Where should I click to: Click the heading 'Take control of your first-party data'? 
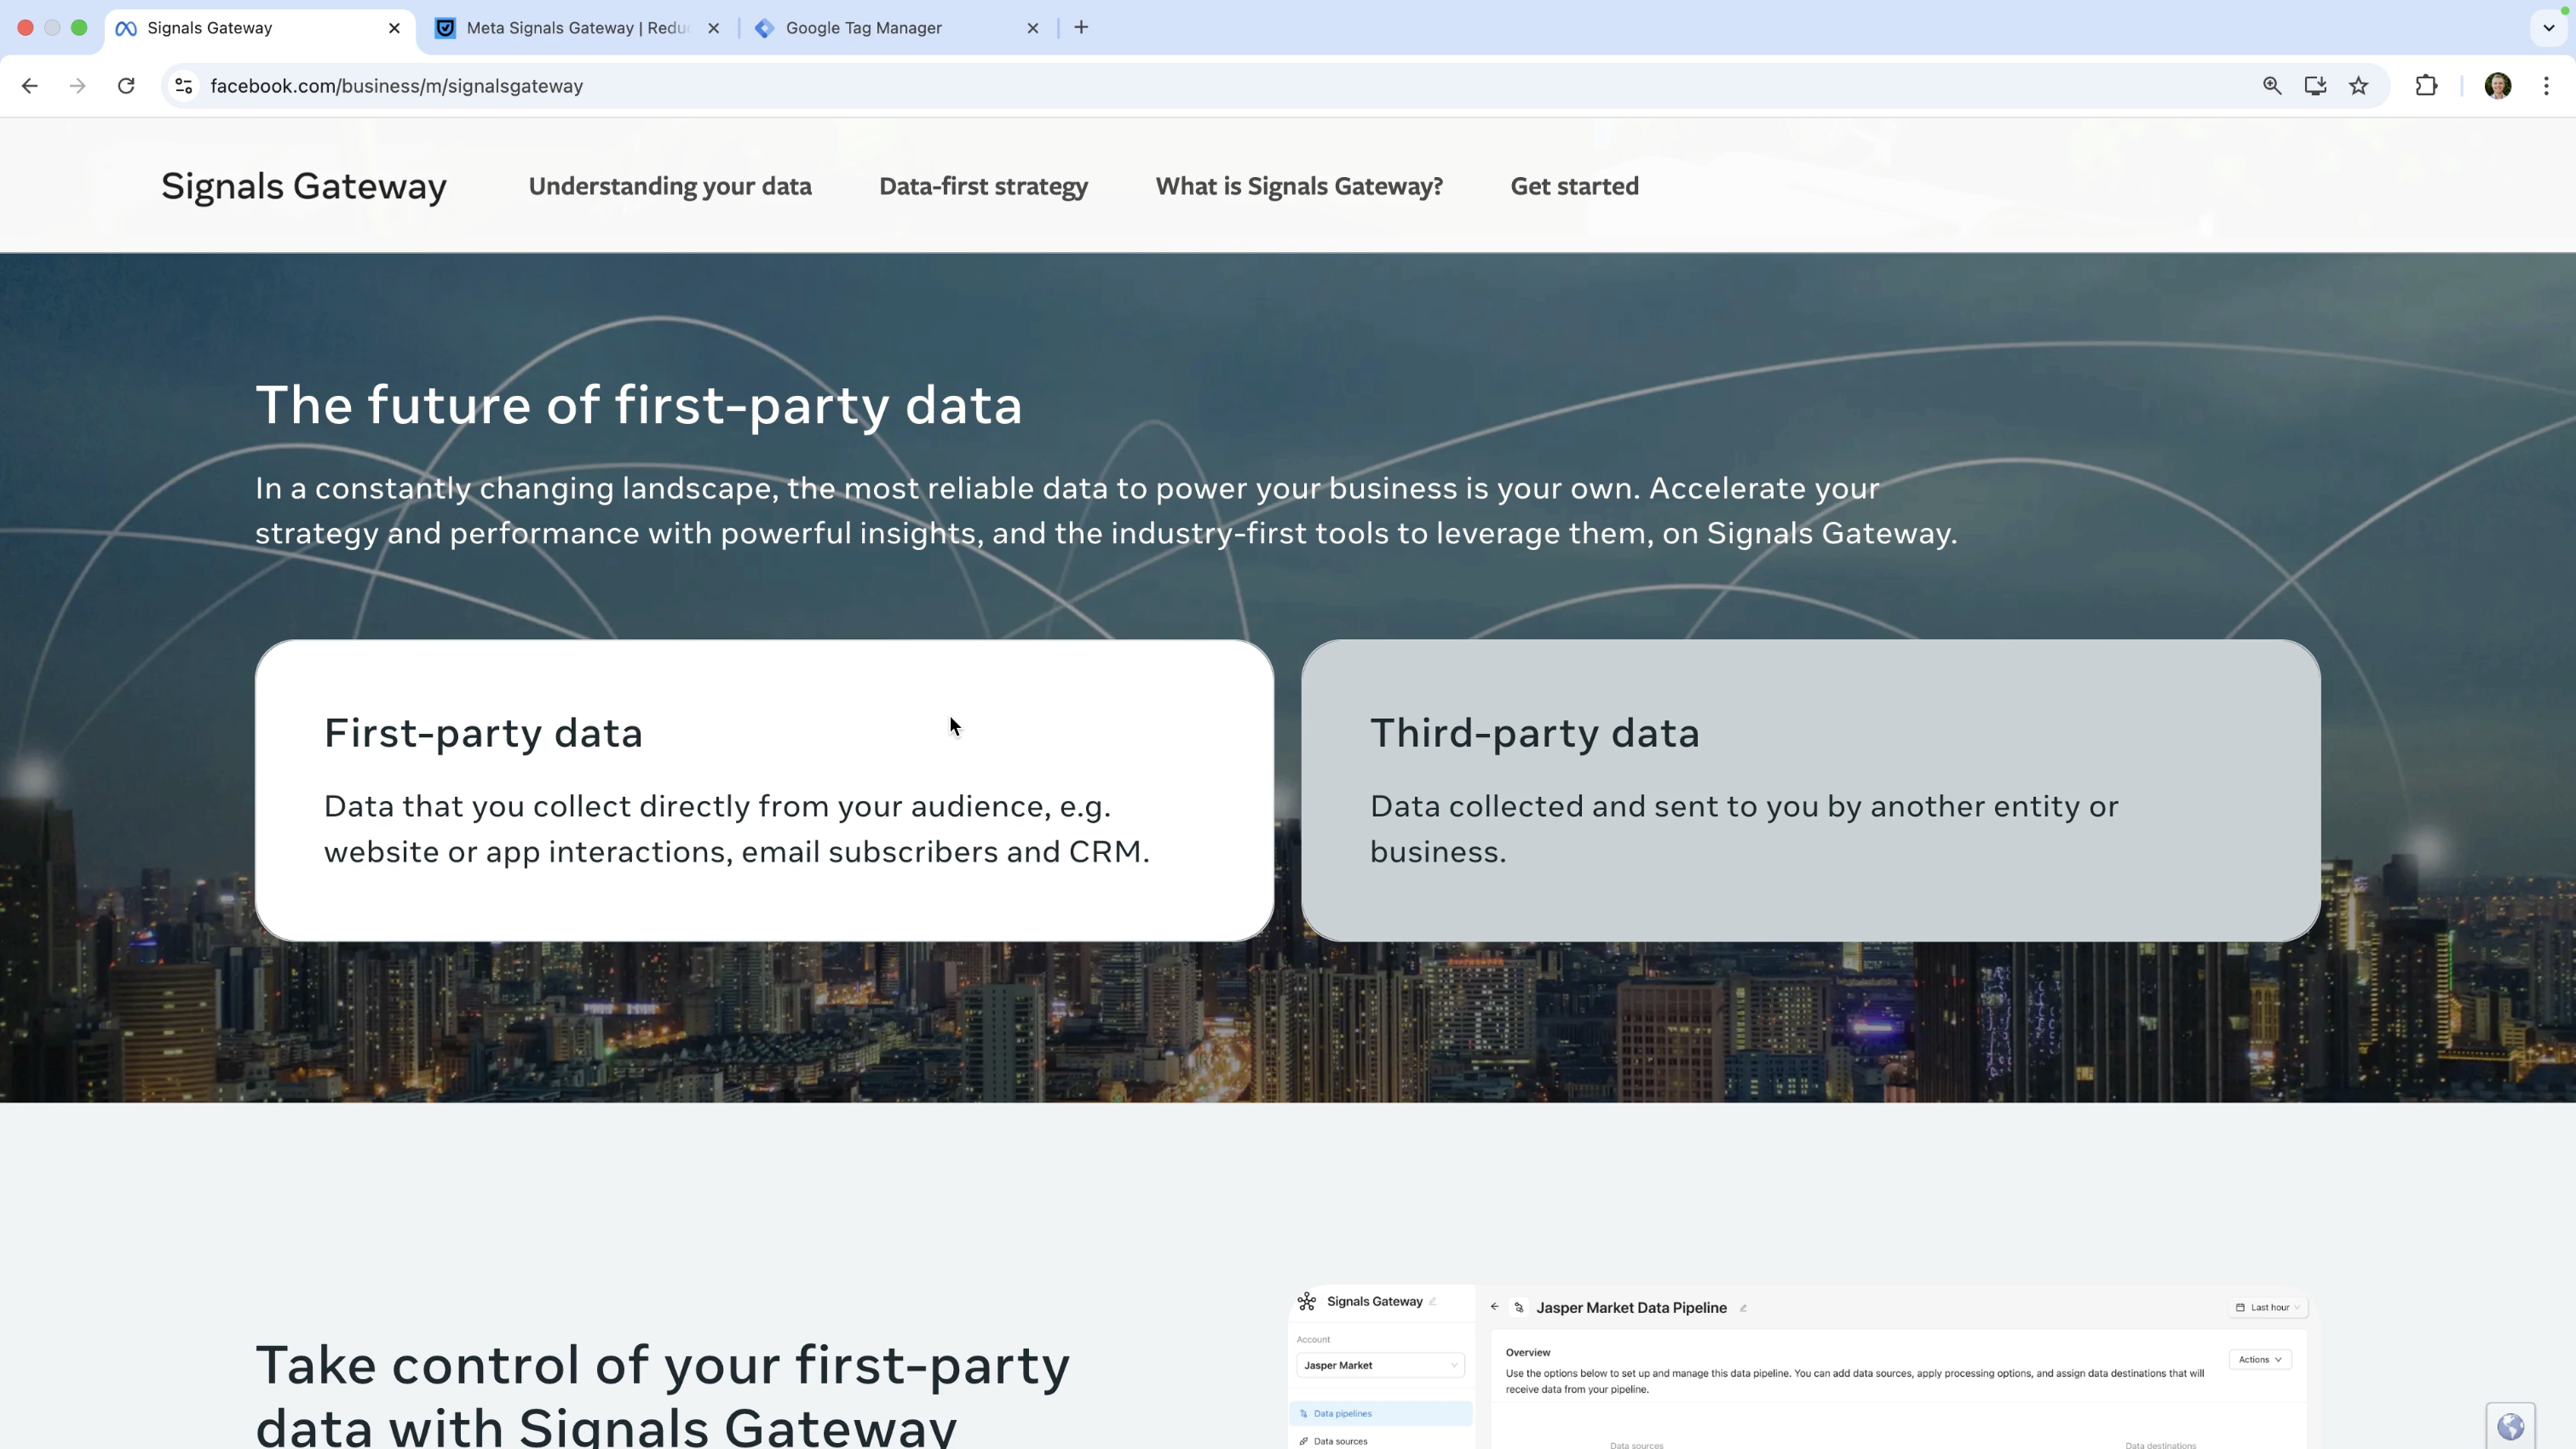(662, 1394)
